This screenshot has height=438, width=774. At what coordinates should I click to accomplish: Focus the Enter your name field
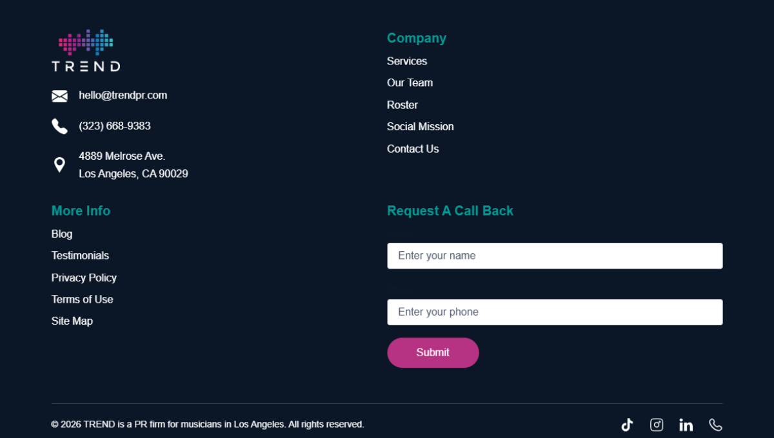pos(555,256)
